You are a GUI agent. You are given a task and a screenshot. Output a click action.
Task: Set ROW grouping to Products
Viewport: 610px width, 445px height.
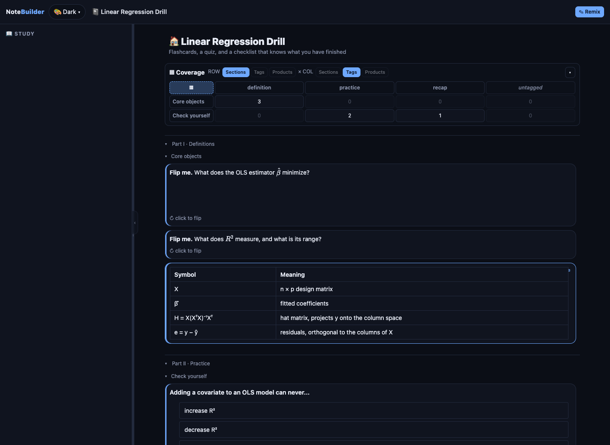(x=282, y=72)
